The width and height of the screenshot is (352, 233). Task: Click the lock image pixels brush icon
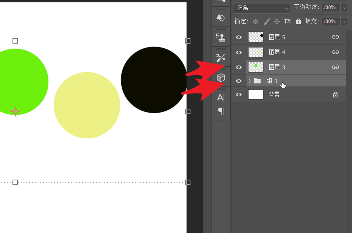pos(267,21)
